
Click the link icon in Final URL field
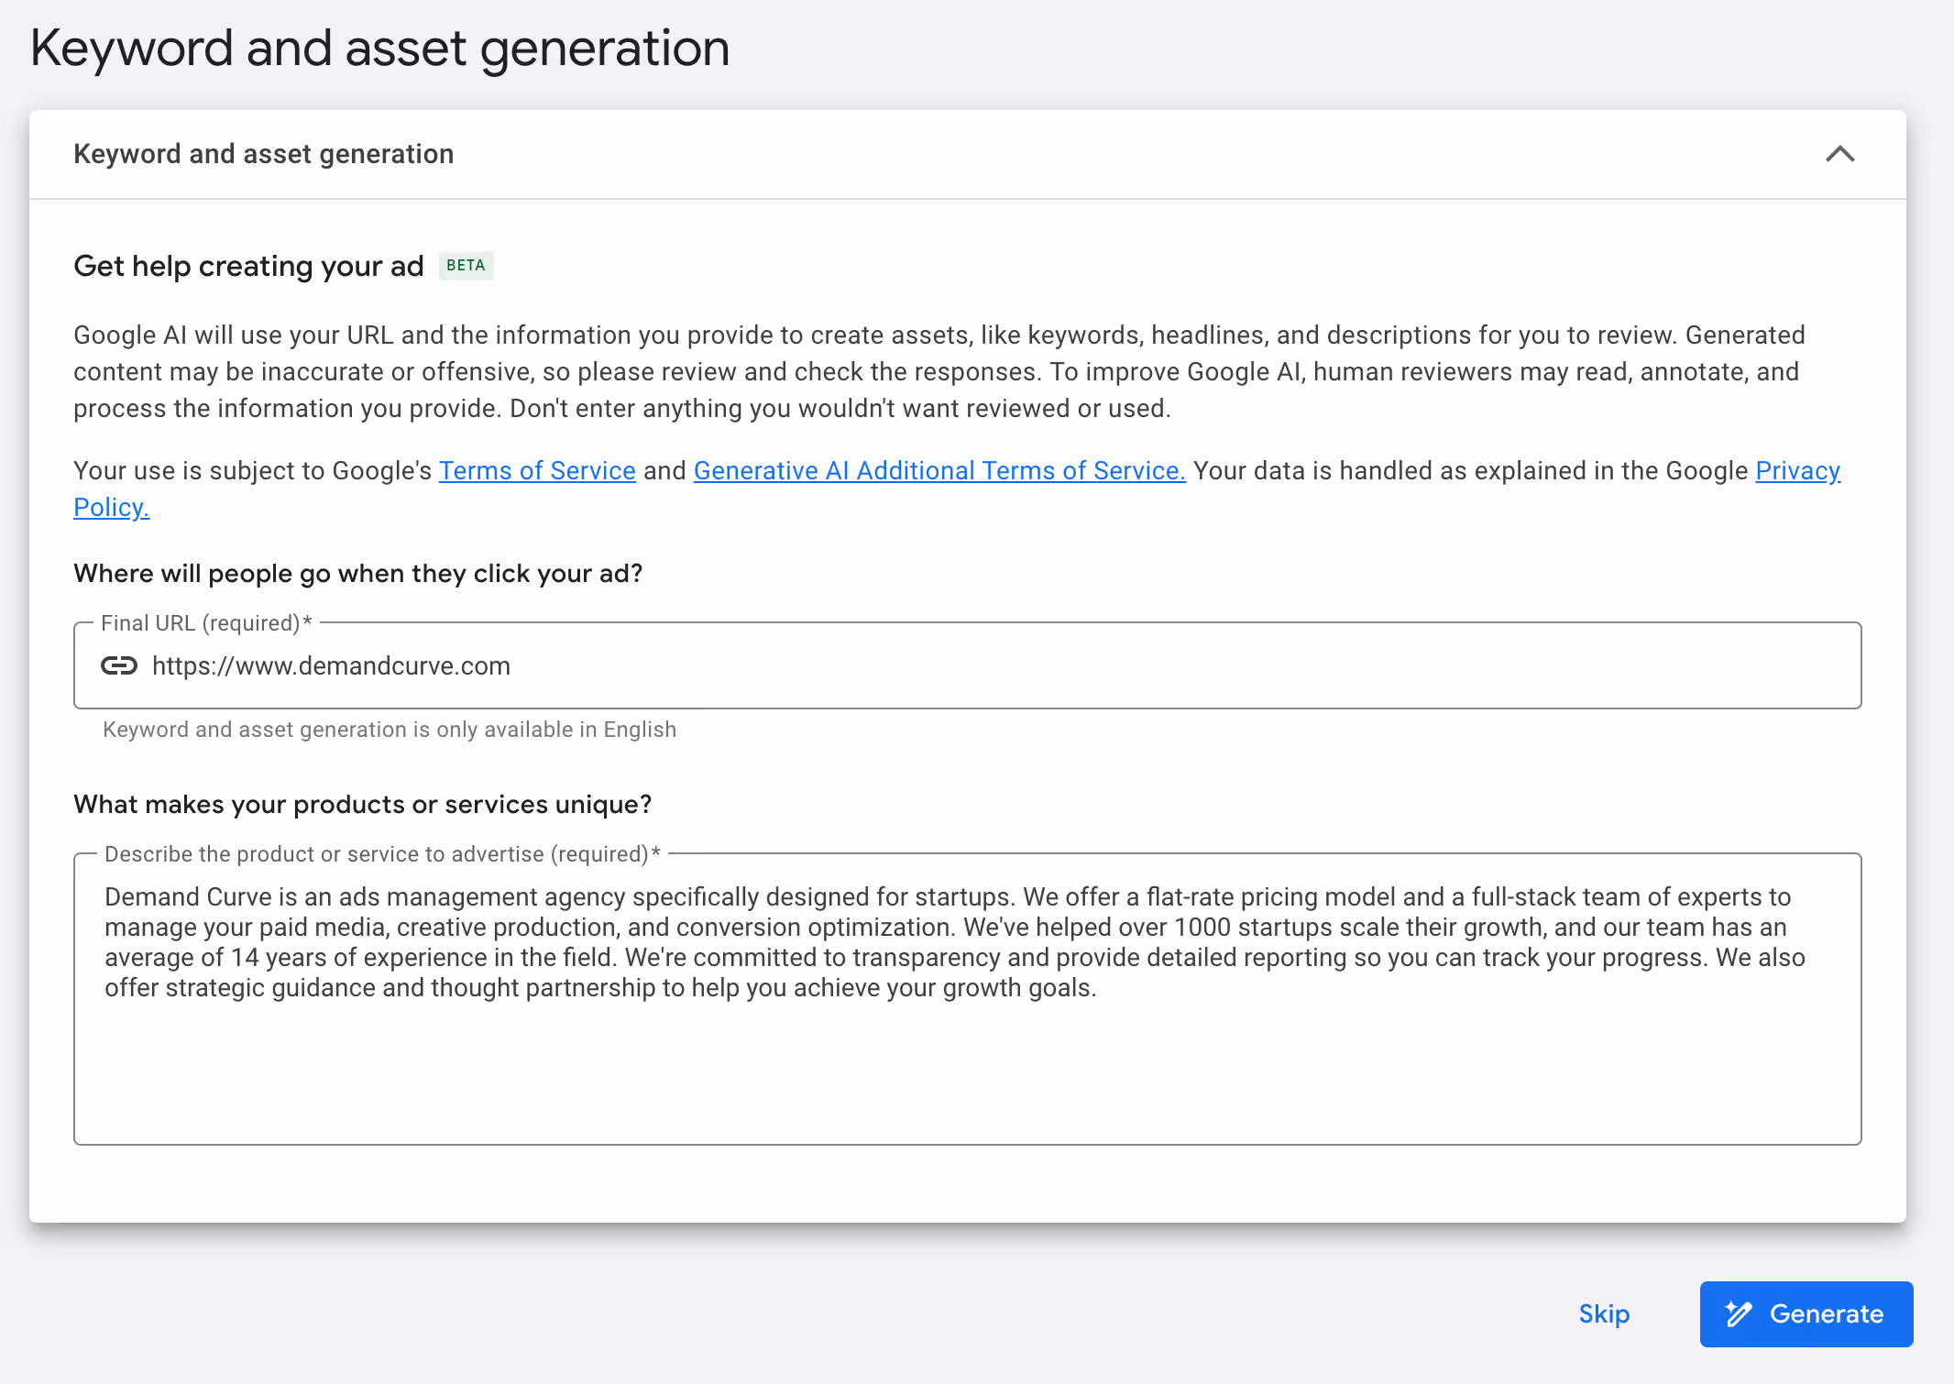(119, 665)
